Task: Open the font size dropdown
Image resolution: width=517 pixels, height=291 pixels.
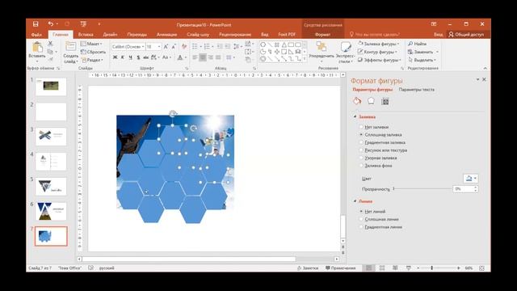Action: point(159,47)
